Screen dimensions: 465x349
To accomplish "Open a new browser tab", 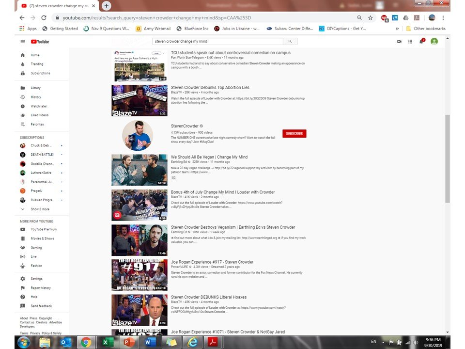I will 106,5.
